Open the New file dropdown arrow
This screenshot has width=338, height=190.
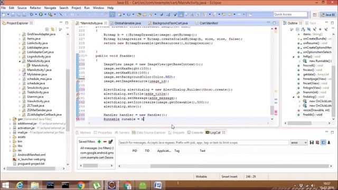pyautogui.click(x=8, y=14)
